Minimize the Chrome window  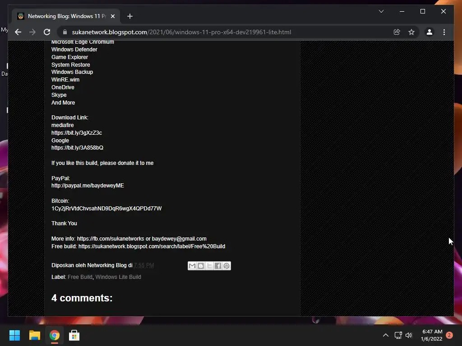[402, 11]
